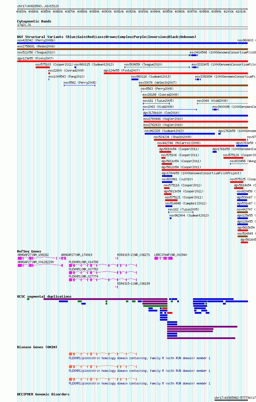256x402 pixels.
Task: Click dgv1760e59 1000GenomesConsortiumPilotProject label
Action: (201, 173)
